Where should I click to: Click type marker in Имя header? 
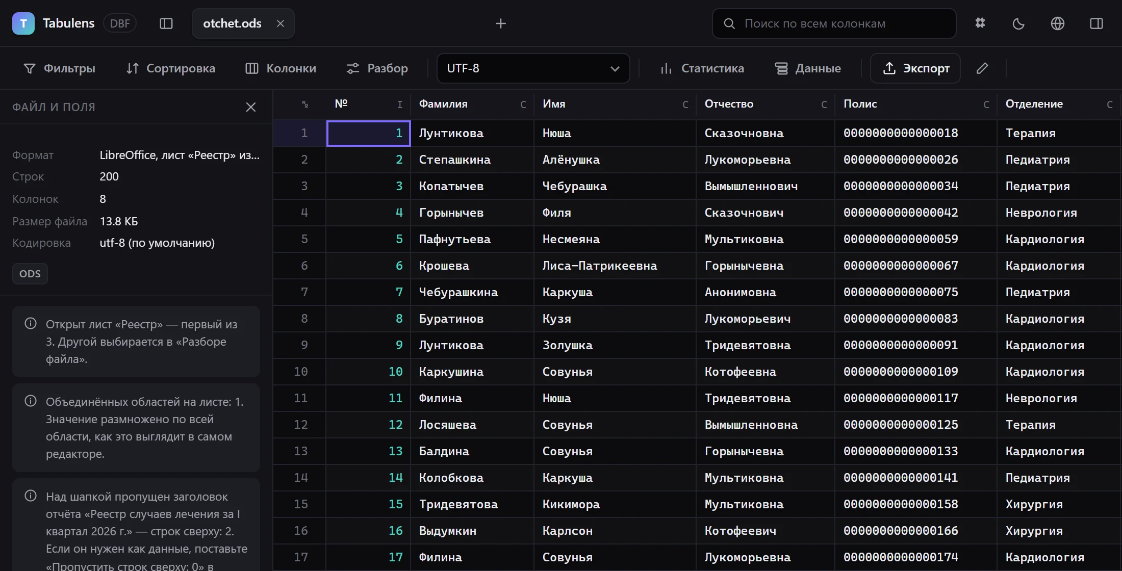click(685, 105)
